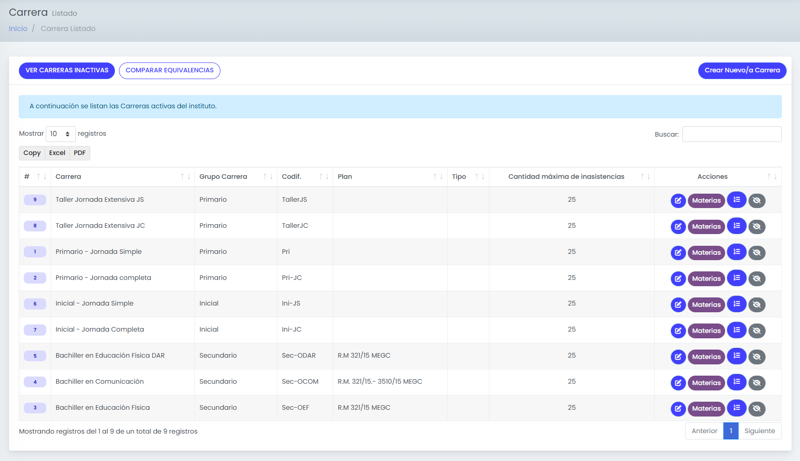Viewport: 800px width, 461px height.
Task: Open the list icon for Taller Jornada Extensiva JC
Action: point(737,226)
